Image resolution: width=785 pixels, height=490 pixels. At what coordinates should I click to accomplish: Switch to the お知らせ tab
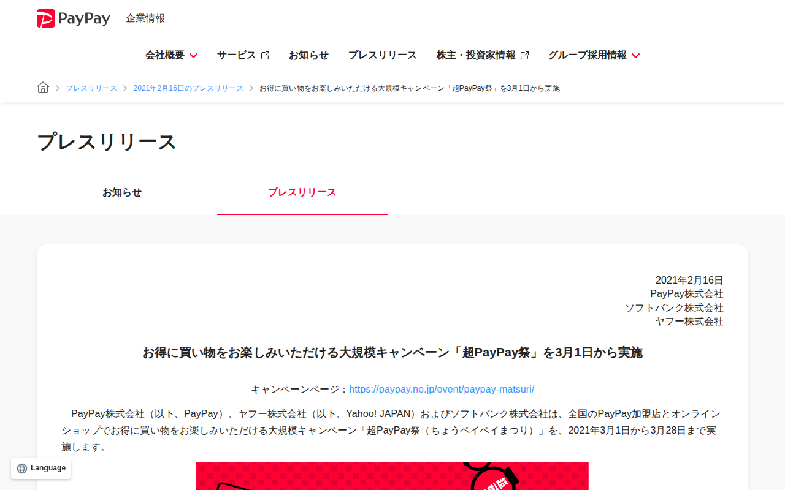point(122,192)
